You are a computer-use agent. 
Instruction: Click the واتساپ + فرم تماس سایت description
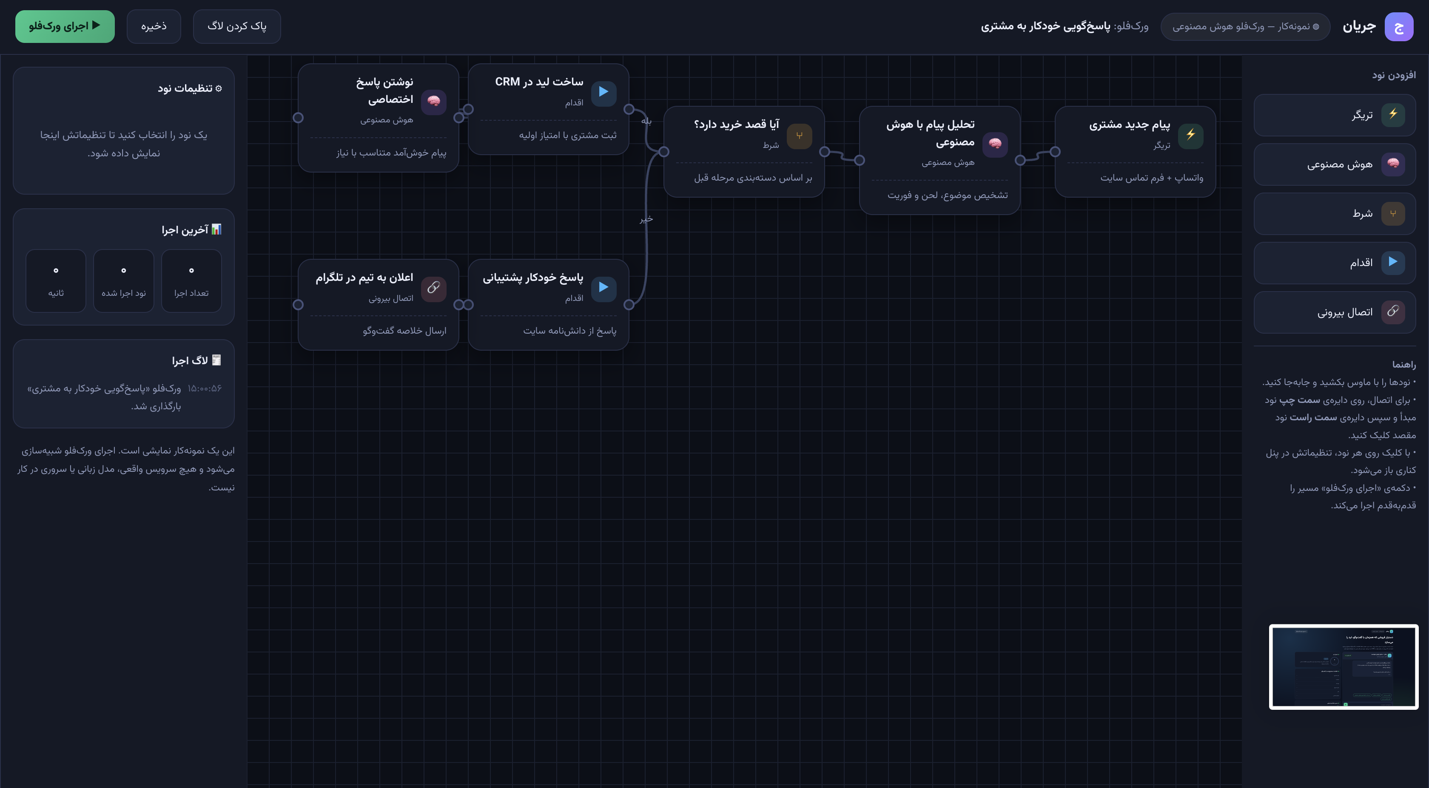point(1152,178)
